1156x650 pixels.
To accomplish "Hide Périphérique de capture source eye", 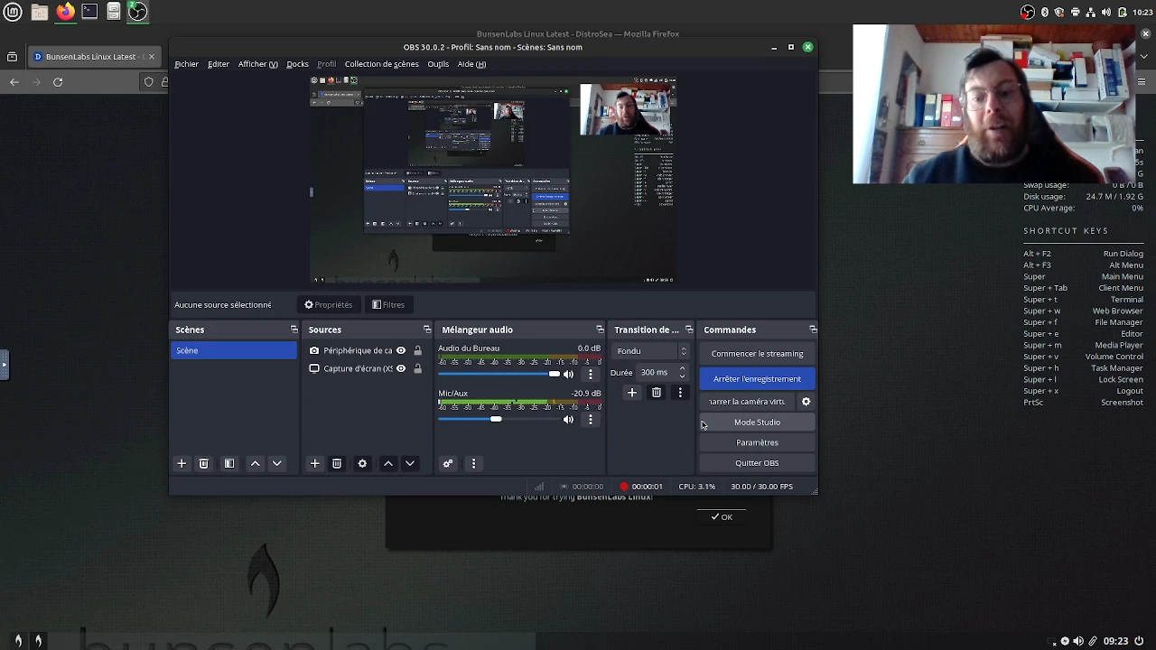I will click(401, 350).
